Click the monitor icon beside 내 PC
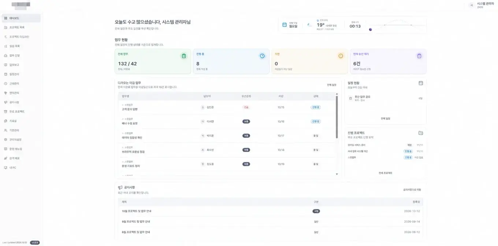This screenshot has width=498, height=246. [5, 168]
